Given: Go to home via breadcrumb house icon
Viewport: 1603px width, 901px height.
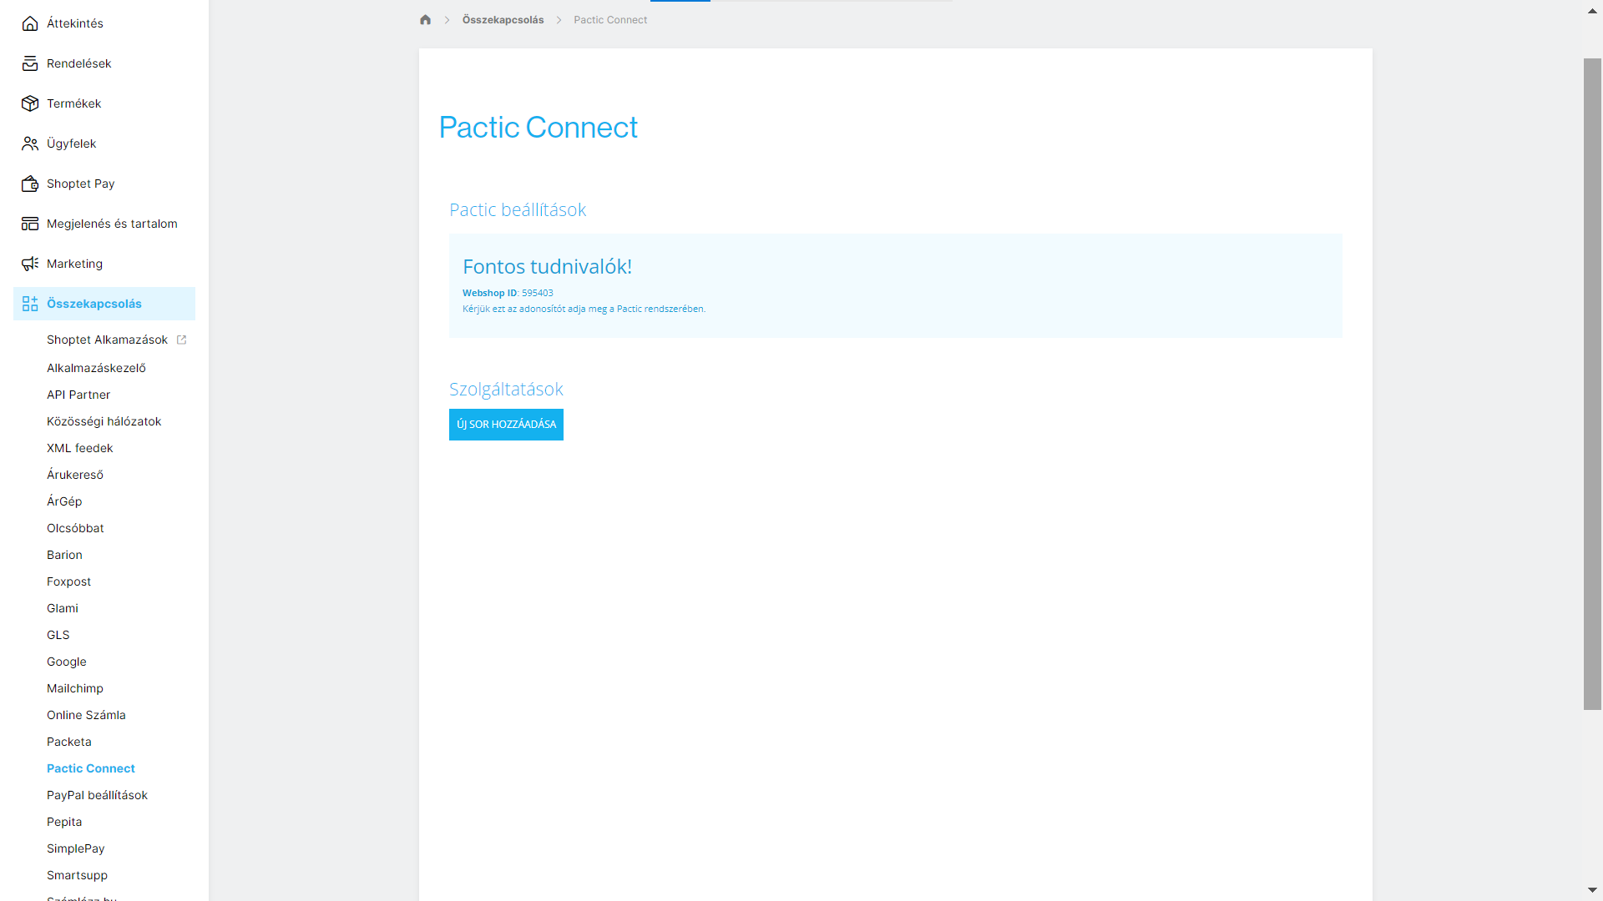Looking at the screenshot, I should pyautogui.click(x=425, y=20).
